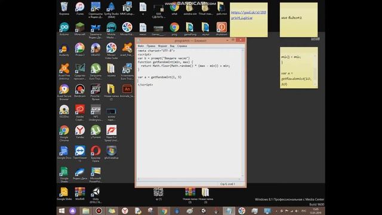382x215 pixels.
Task: Click the Notepad vertical scrollbar
Action: pyautogui.click(x=242, y=113)
